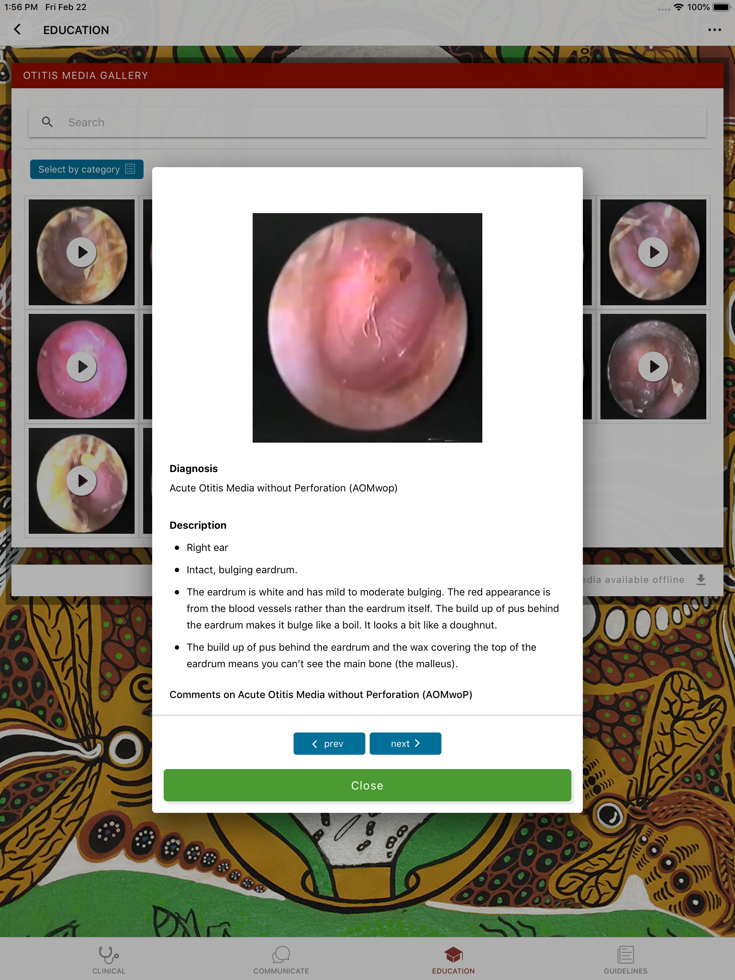Play the top right gallery video

point(653,252)
